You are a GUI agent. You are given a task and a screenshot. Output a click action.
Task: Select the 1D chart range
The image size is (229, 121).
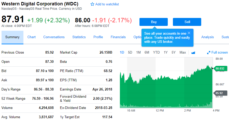122,53
